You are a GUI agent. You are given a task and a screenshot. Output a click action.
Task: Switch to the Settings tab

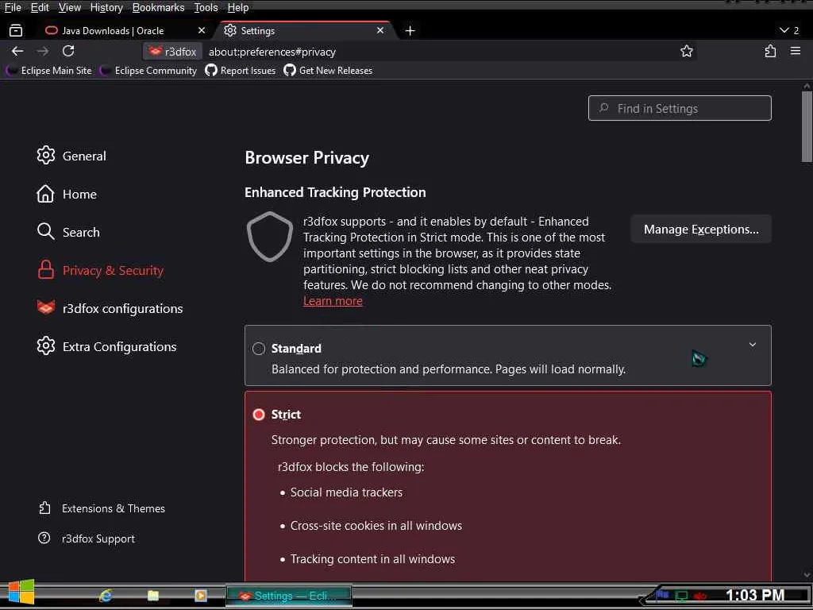pos(306,31)
